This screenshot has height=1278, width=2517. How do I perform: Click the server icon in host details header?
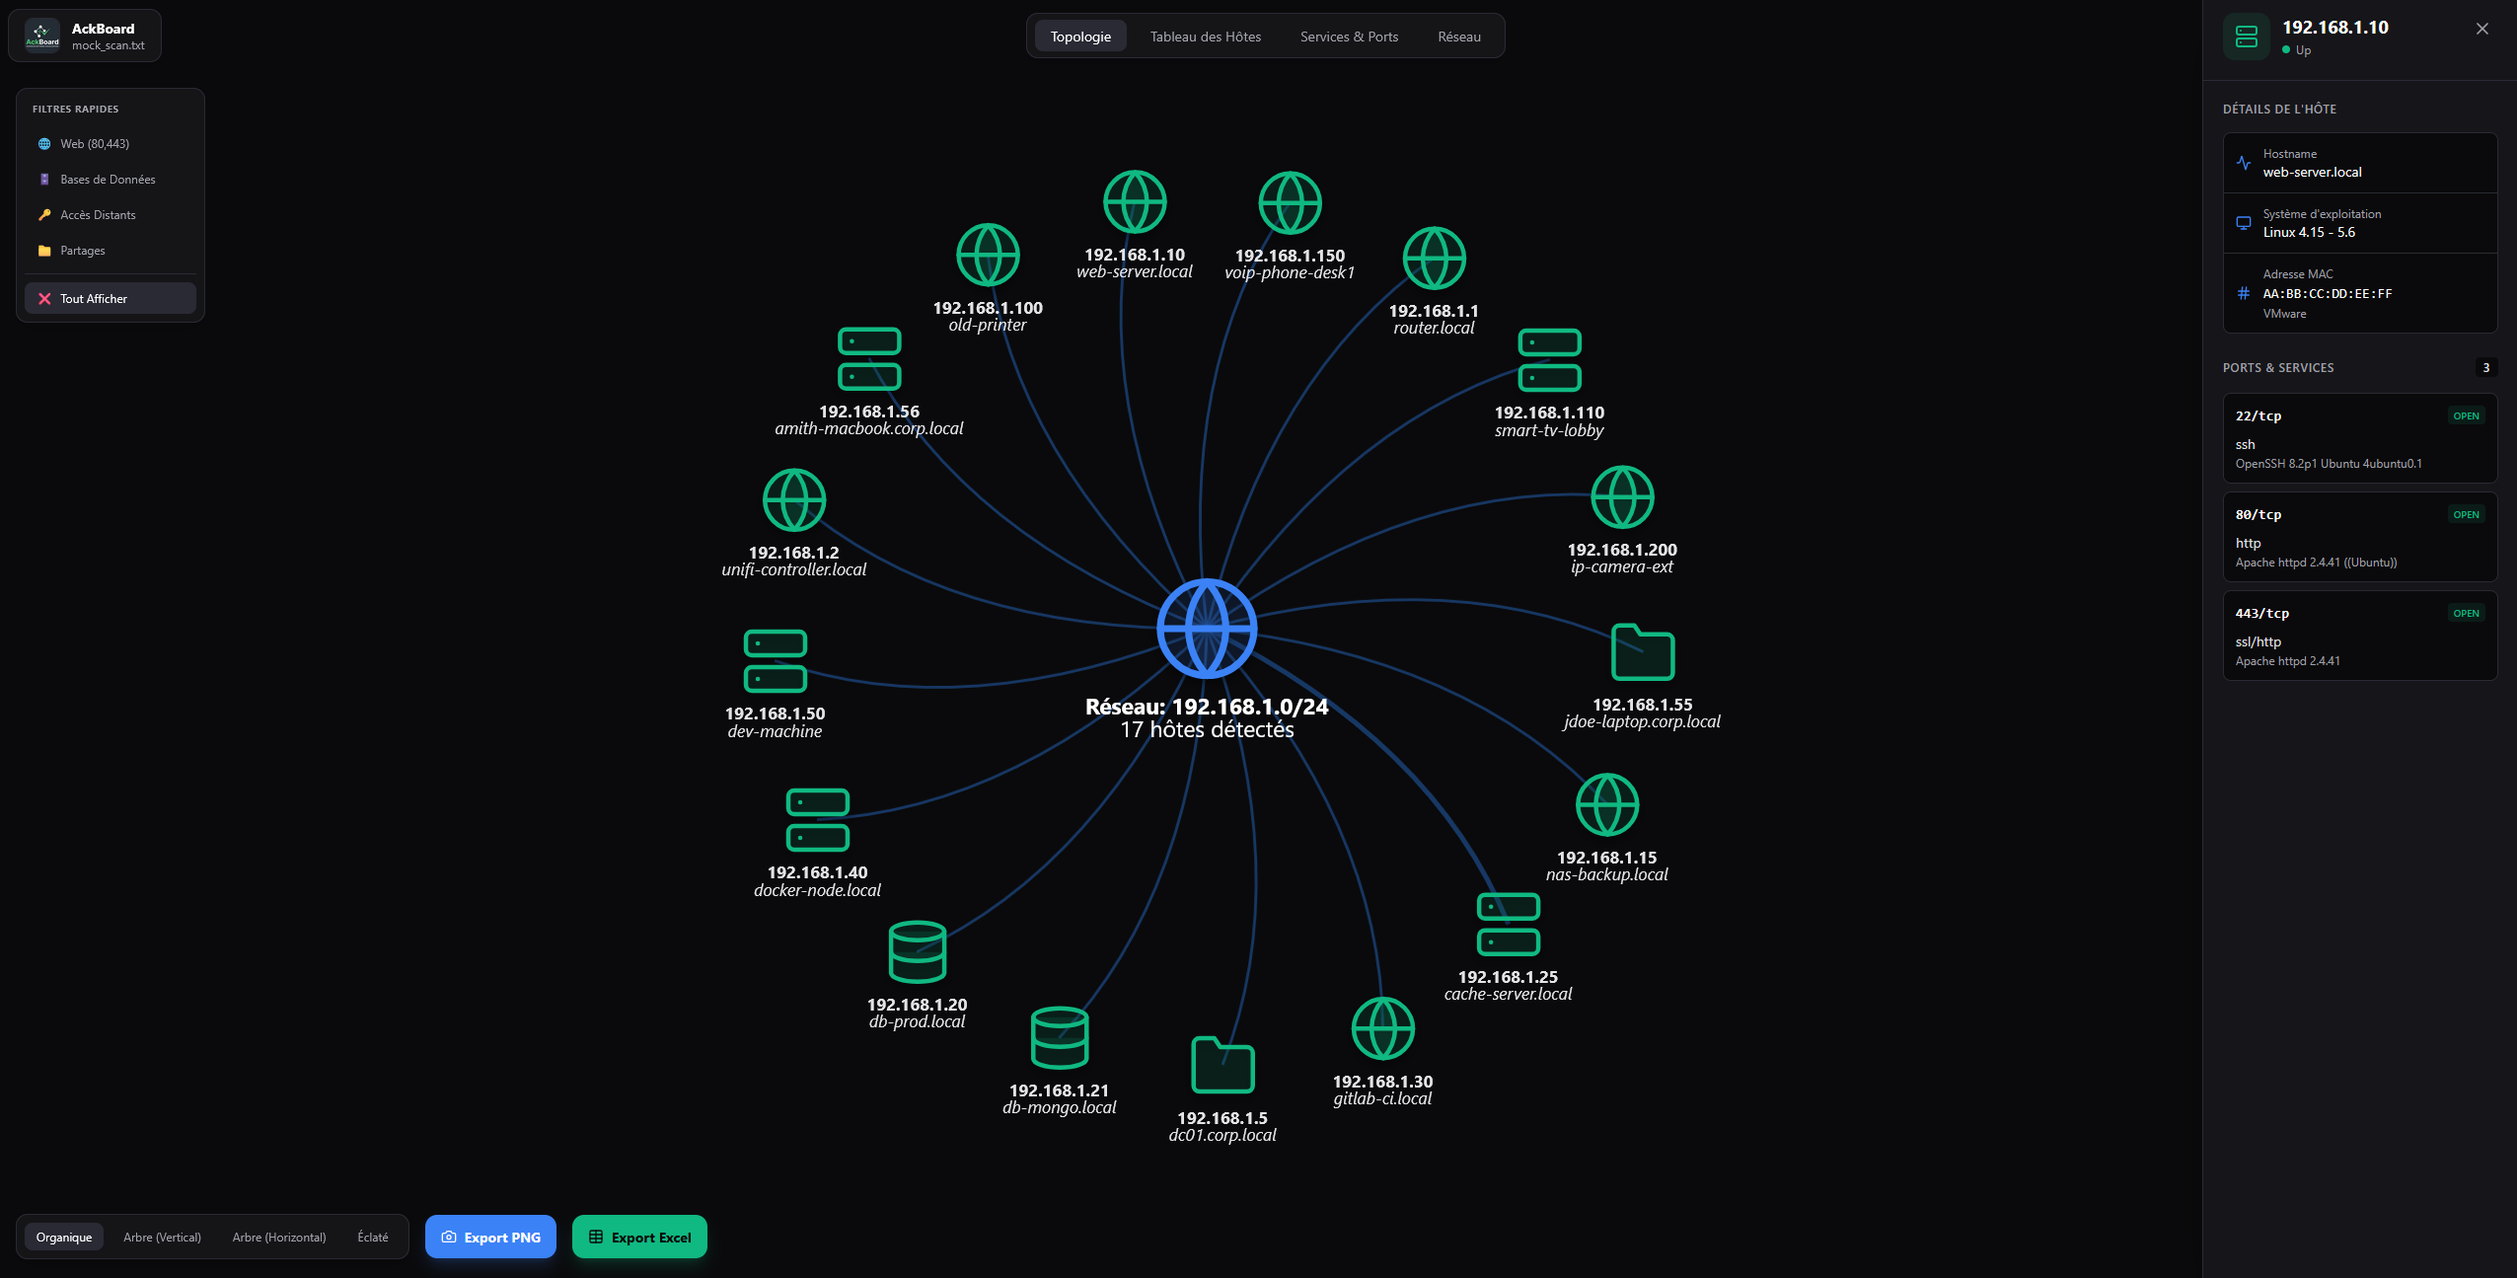point(2247,38)
